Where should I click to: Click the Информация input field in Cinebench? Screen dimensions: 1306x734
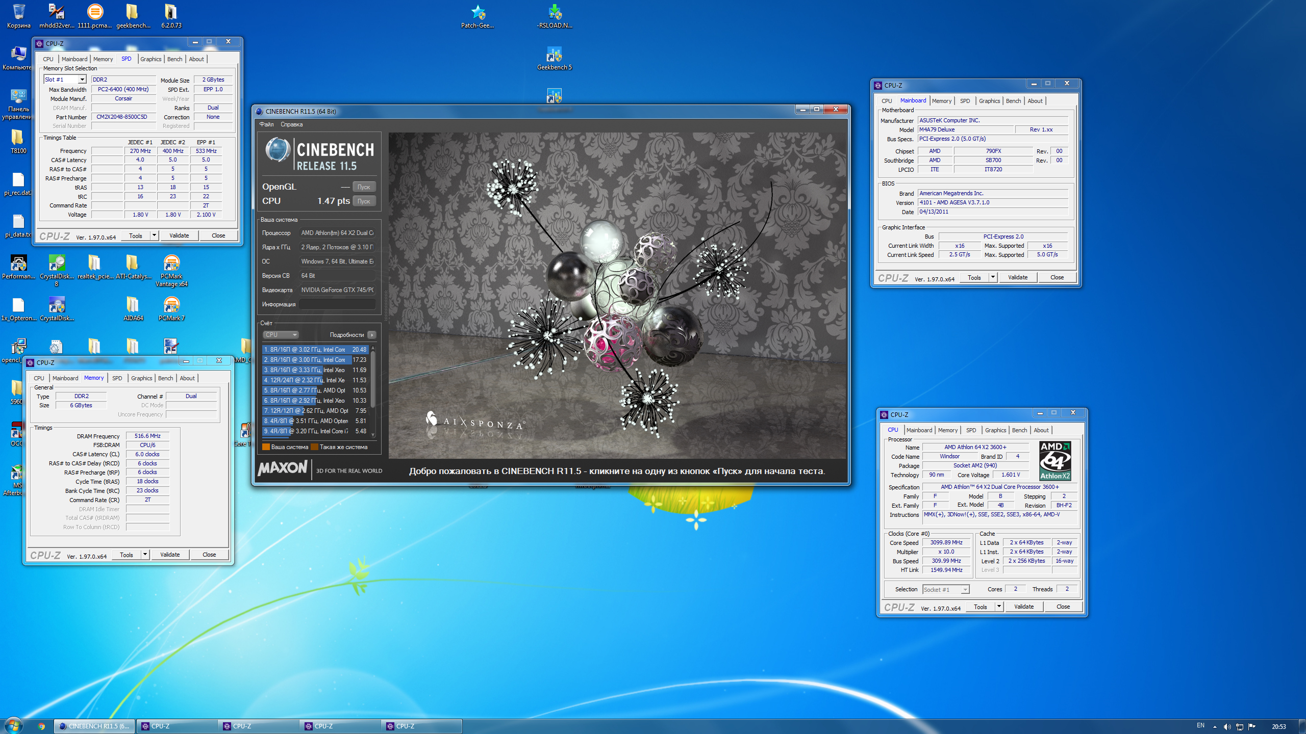(x=337, y=304)
